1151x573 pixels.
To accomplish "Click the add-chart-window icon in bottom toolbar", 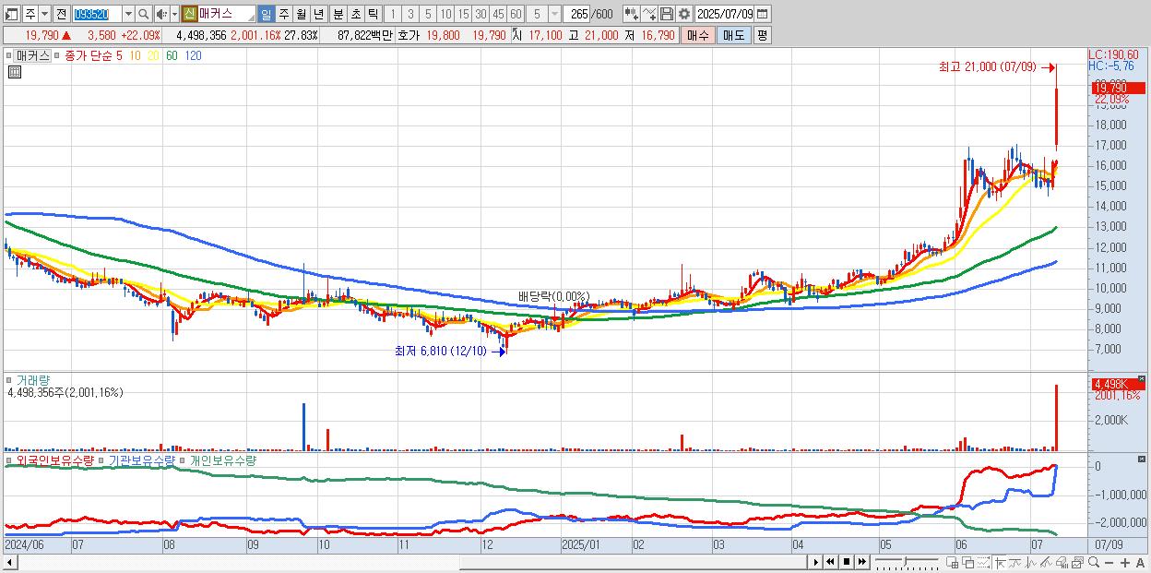I will pyautogui.click(x=953, y=562).
